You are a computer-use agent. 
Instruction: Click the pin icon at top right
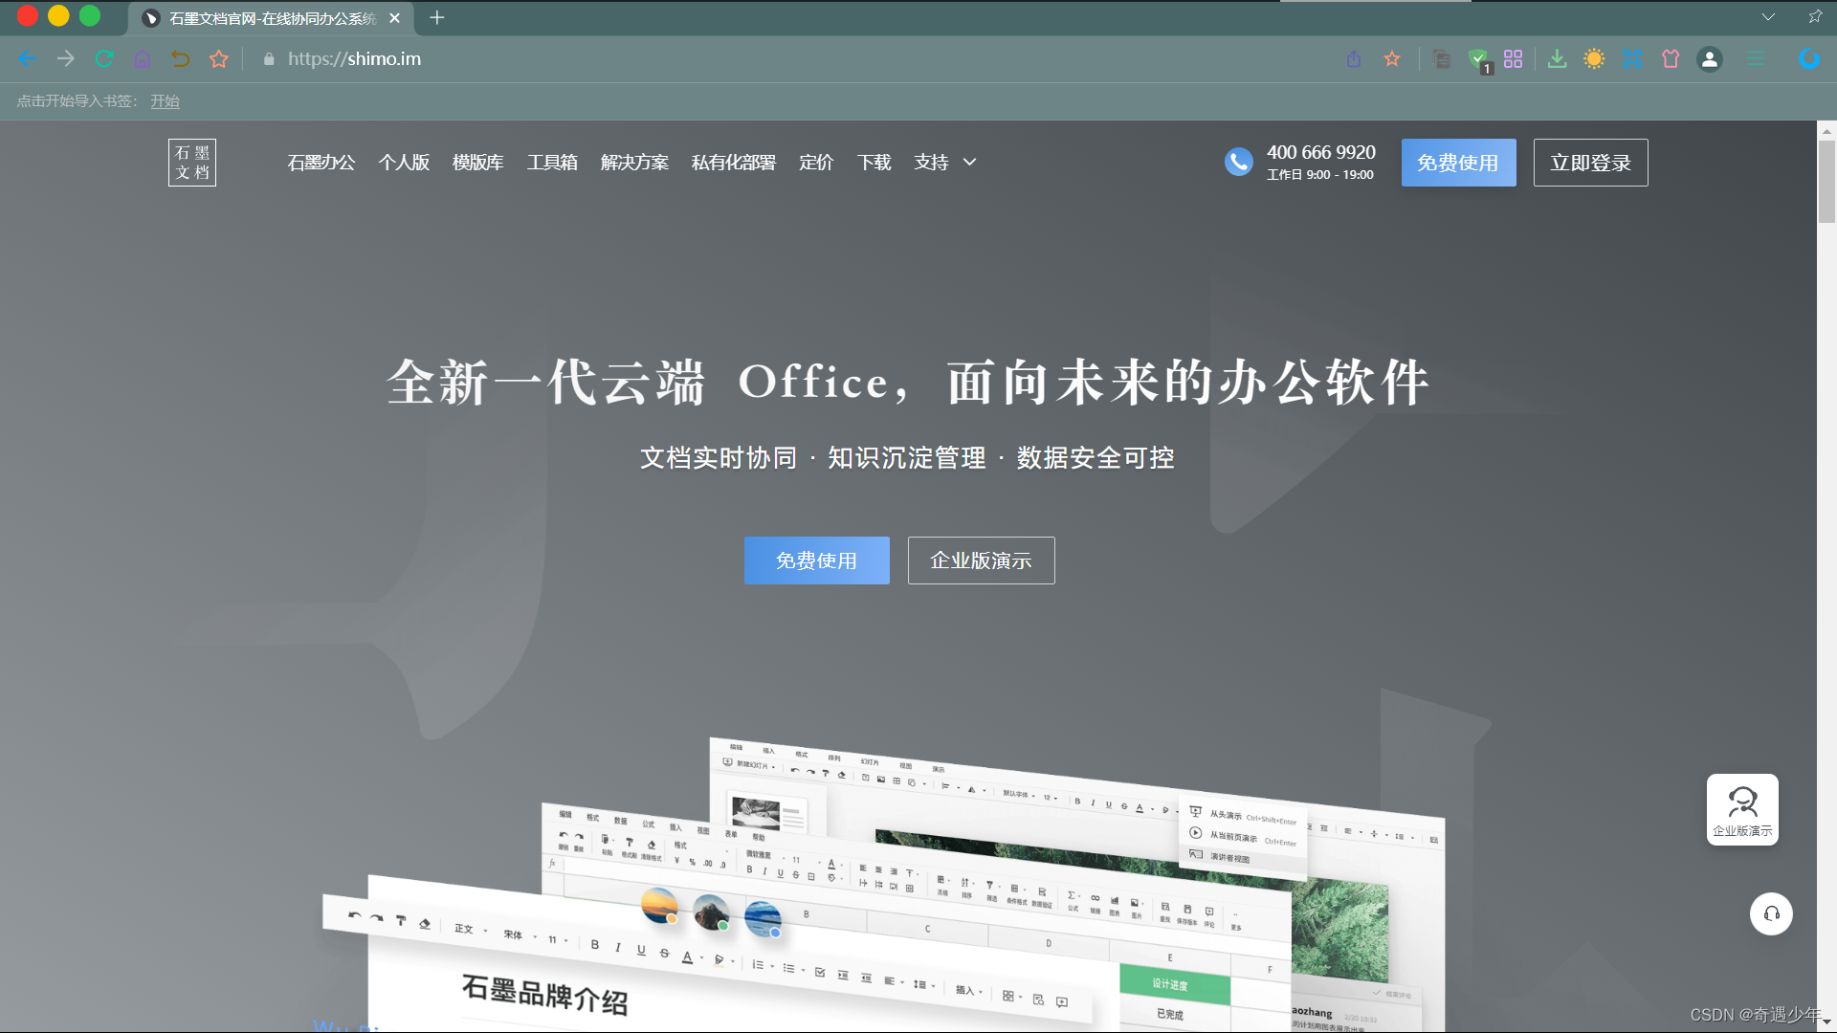click(1815, 17)
